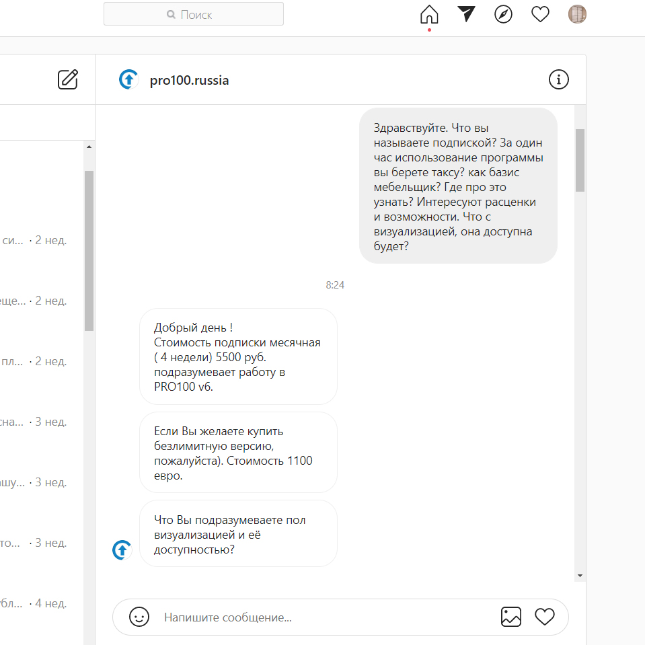Open the emoji picker smiley icon
Viewport: 645px width, 645px height.
[139, 617]
